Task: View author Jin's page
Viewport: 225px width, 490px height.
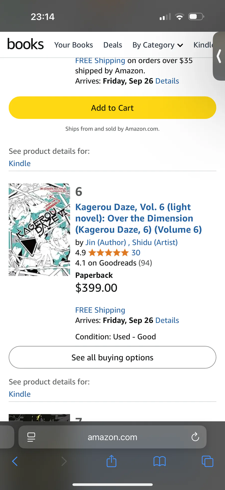Action: [x=105, y=242]
